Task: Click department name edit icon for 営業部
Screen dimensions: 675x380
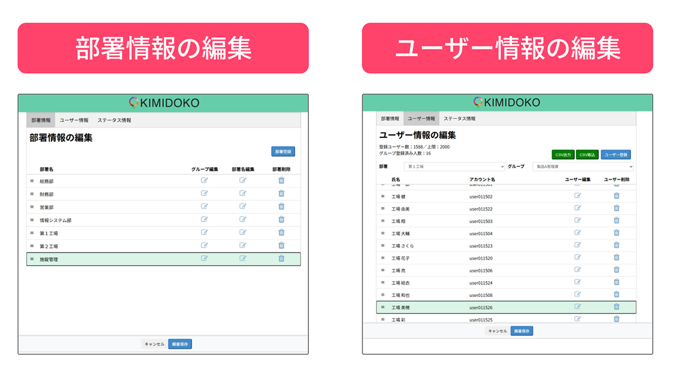Action: pyautogui.click(x=243, y=207)
